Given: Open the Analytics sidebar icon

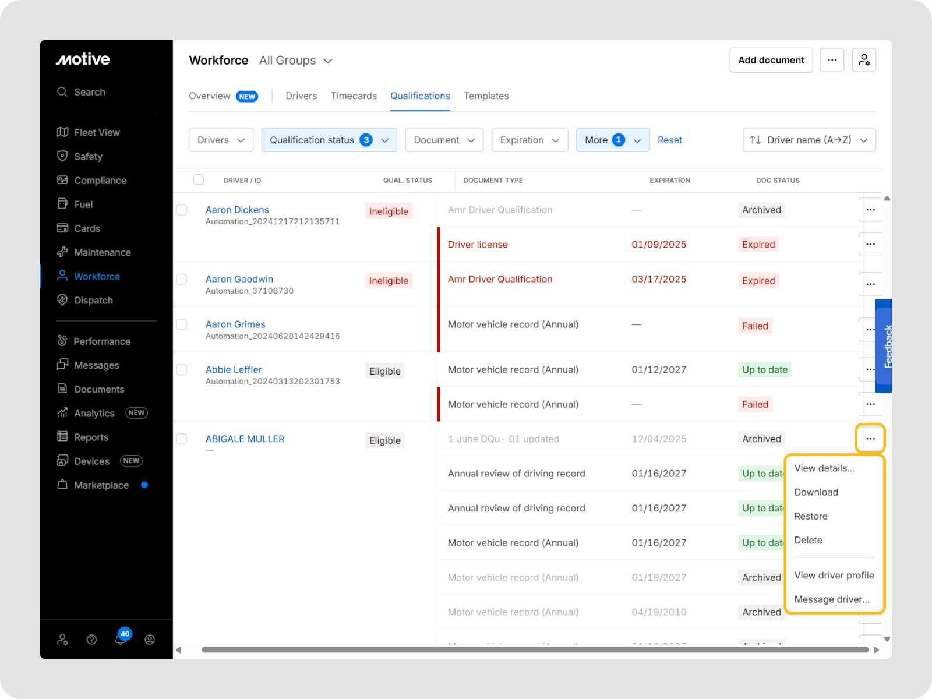Looking at the screenshot, I should click(x=62, y=413).
